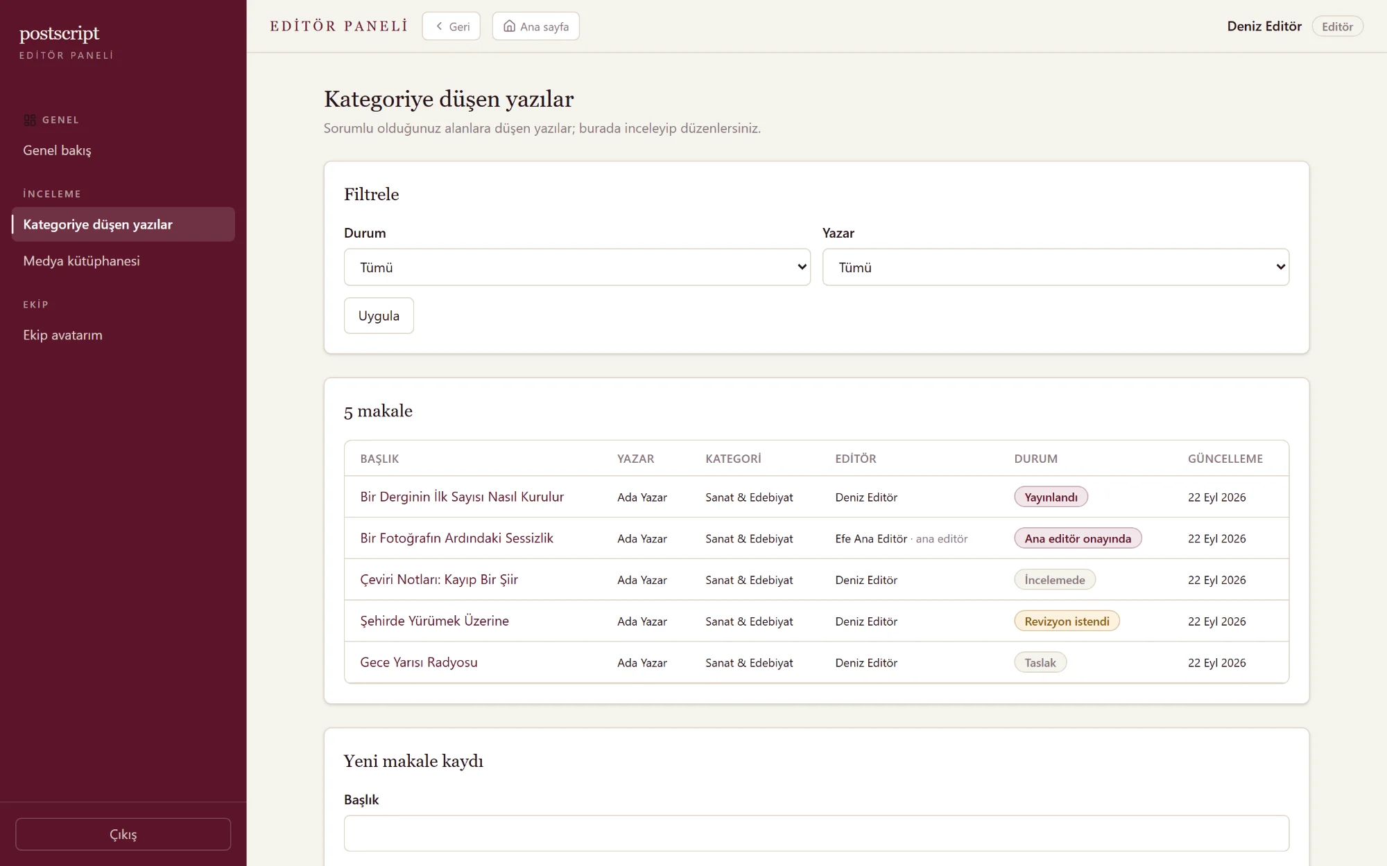This screenshot has height=866, width=1387.
Task: Click the grid icon beside GENEL
Action: (x=30, y=120)
